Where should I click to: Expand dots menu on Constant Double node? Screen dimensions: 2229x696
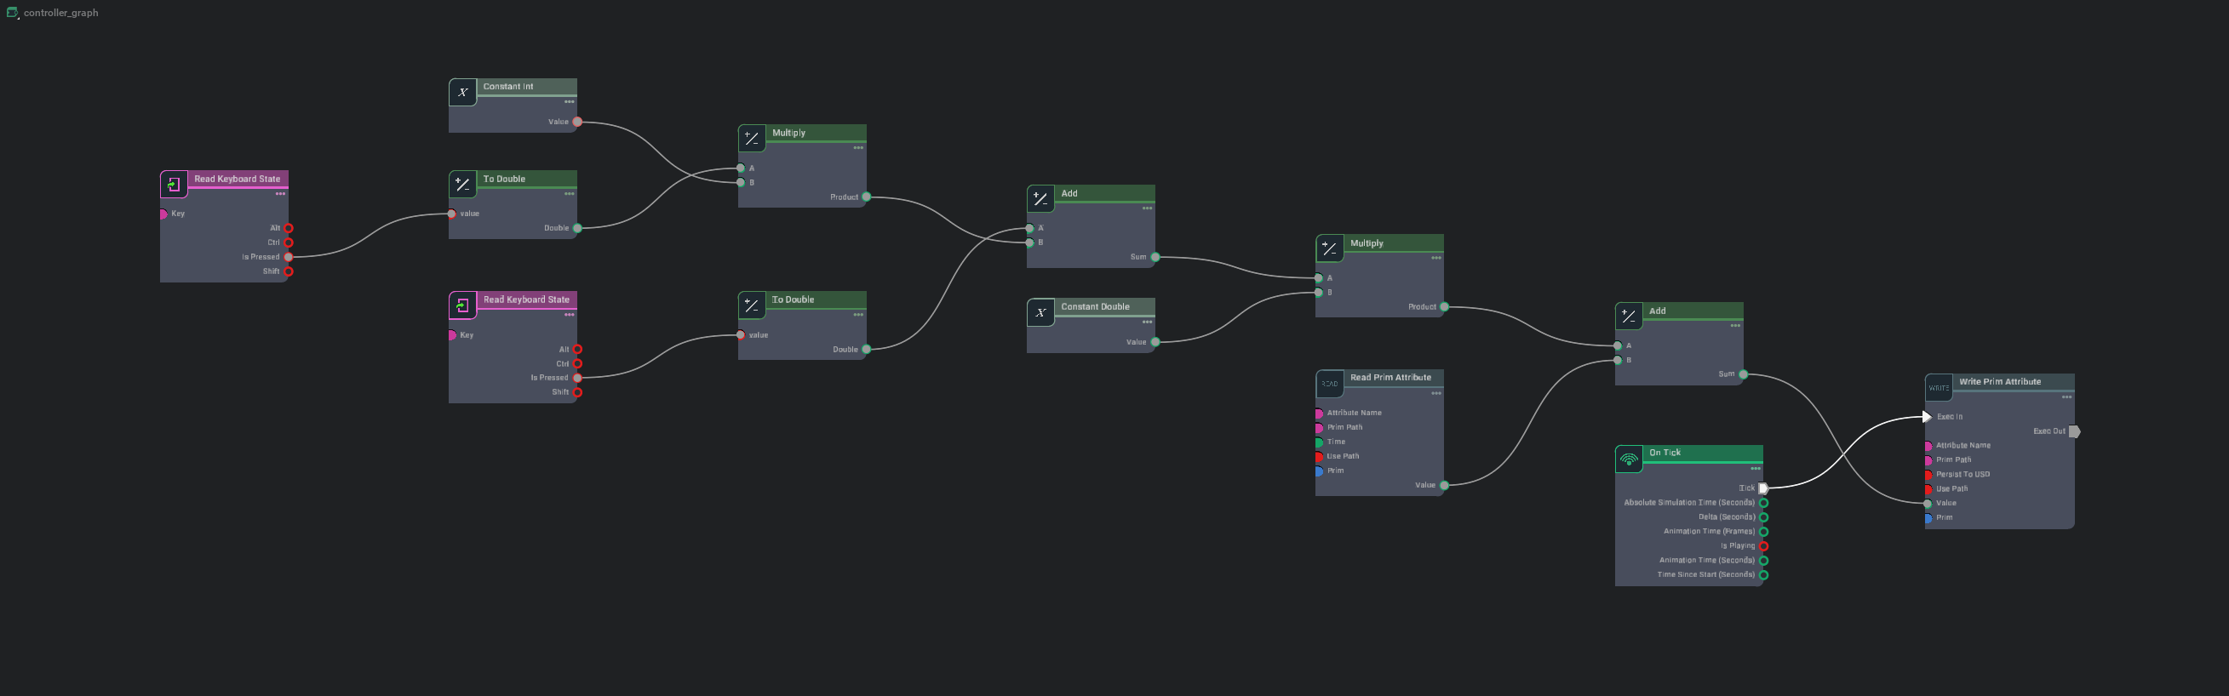pyautogui.click(x=1148, y=322)
